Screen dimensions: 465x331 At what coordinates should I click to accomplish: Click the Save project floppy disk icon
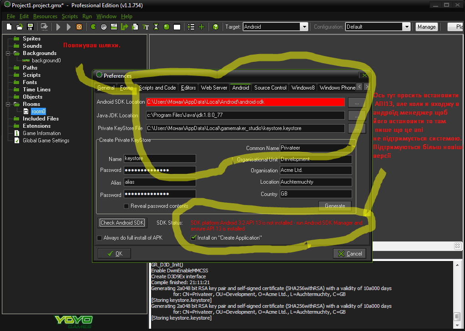30,27
